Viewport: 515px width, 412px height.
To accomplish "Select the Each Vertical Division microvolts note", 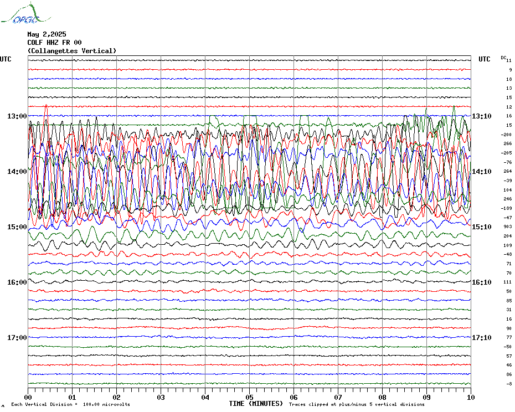I will pos(71,404).
